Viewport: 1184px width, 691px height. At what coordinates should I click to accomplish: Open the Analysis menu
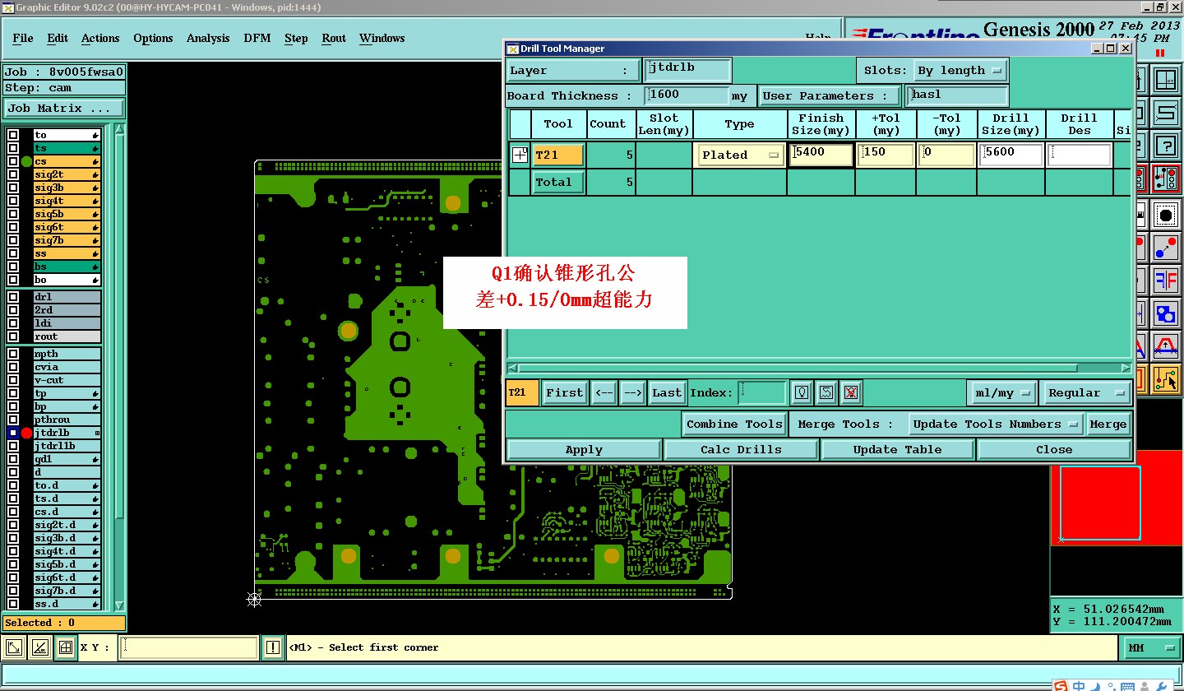(208, 39)
